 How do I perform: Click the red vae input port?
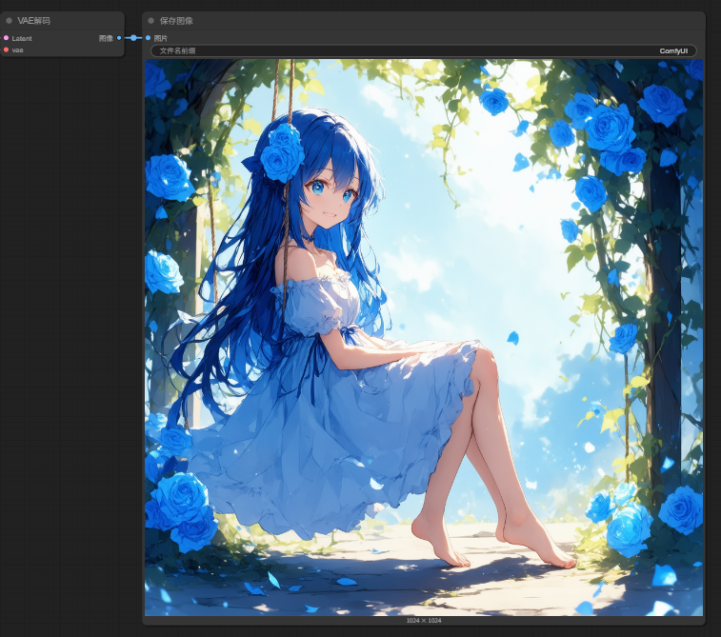click(x=6, y=50)
